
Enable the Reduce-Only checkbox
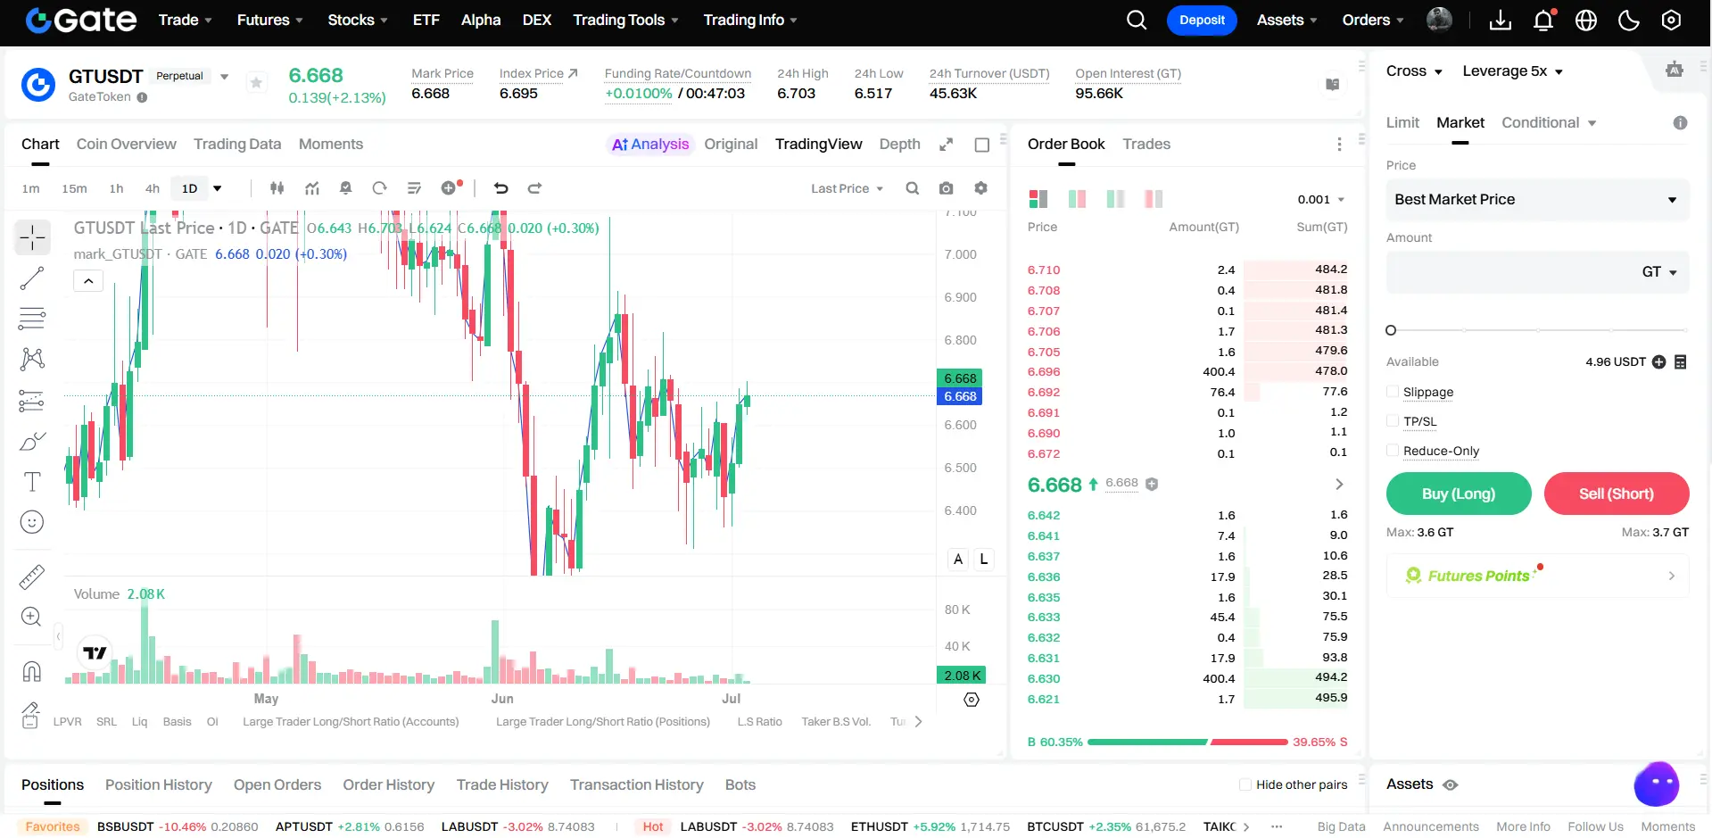tap(1393, 451)
